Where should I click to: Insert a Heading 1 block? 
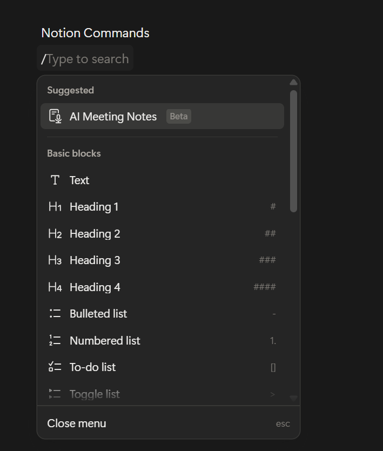tap(94, 207)
